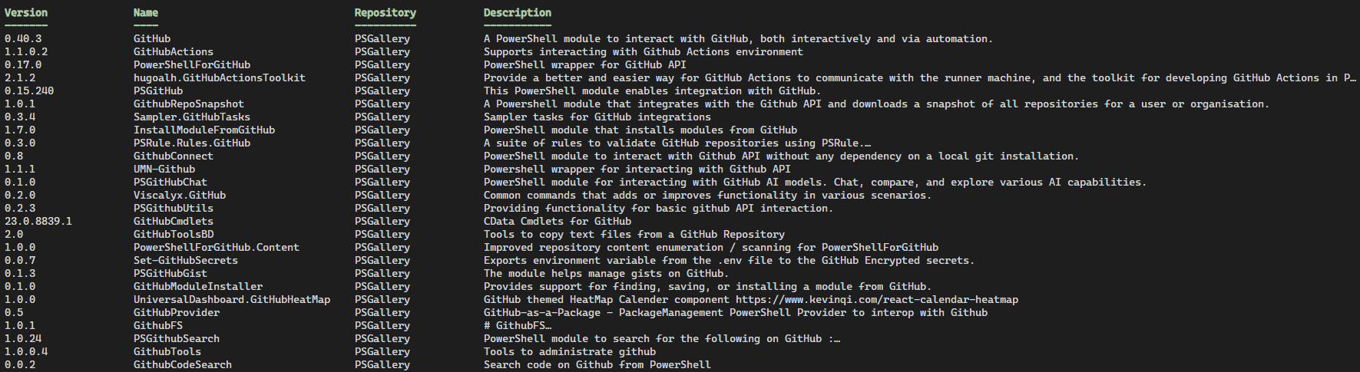The height and width of the screenshot is (372, 1360).
Task: Select the Viscalyx.GitHub module name
Action: [x=179, y=196]
